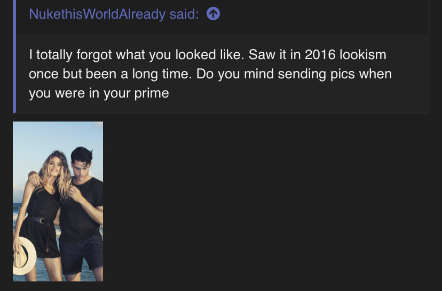Open the attached beach couple photo thumbnail
The width and height of the screenshot is (442, 291).
(58, 201)
